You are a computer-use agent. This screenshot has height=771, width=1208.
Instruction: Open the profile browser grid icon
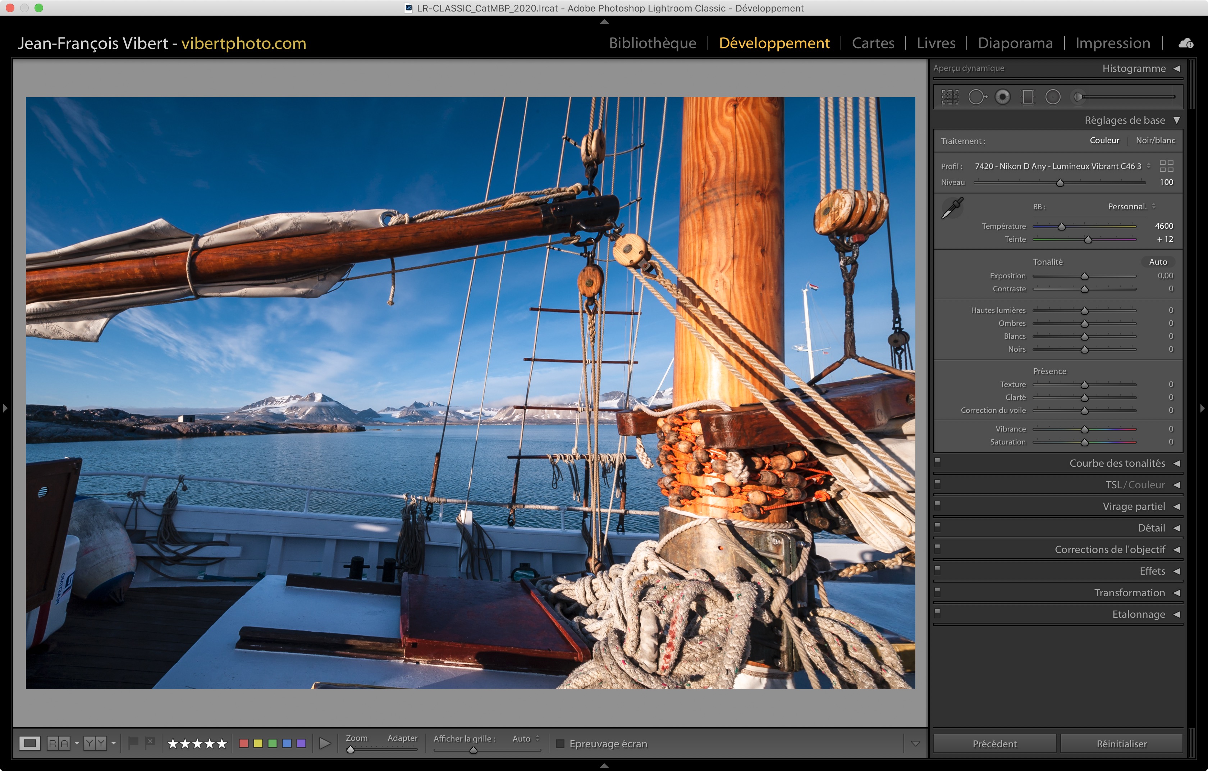click(1166, 166)
